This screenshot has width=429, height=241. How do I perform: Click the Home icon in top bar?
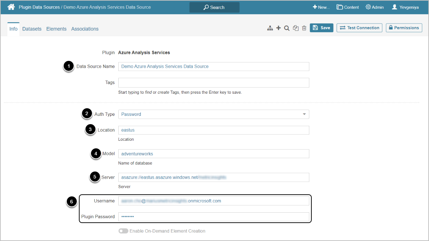[x=11, y=7]
